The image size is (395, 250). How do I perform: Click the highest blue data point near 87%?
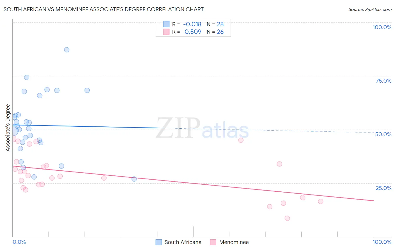(67, 50)
